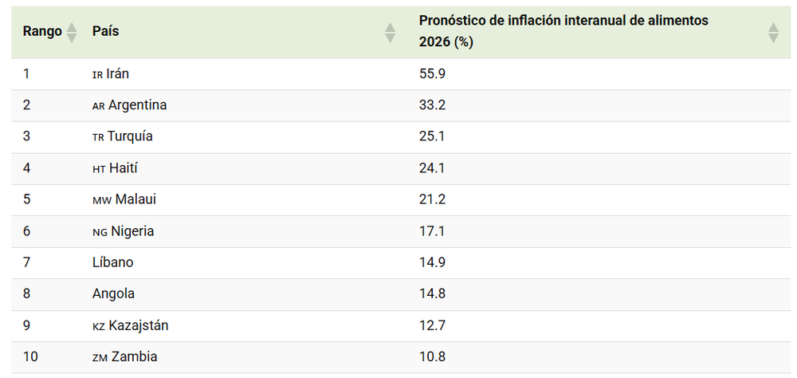The width and height of the screenshot is (797, 378).
Task: Click the Rango column header label
Action: click(42, 32)
